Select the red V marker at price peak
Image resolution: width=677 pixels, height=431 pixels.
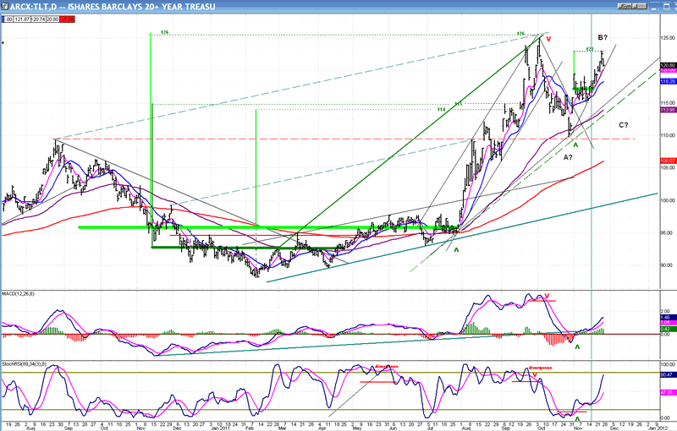[x=548, y=39]
